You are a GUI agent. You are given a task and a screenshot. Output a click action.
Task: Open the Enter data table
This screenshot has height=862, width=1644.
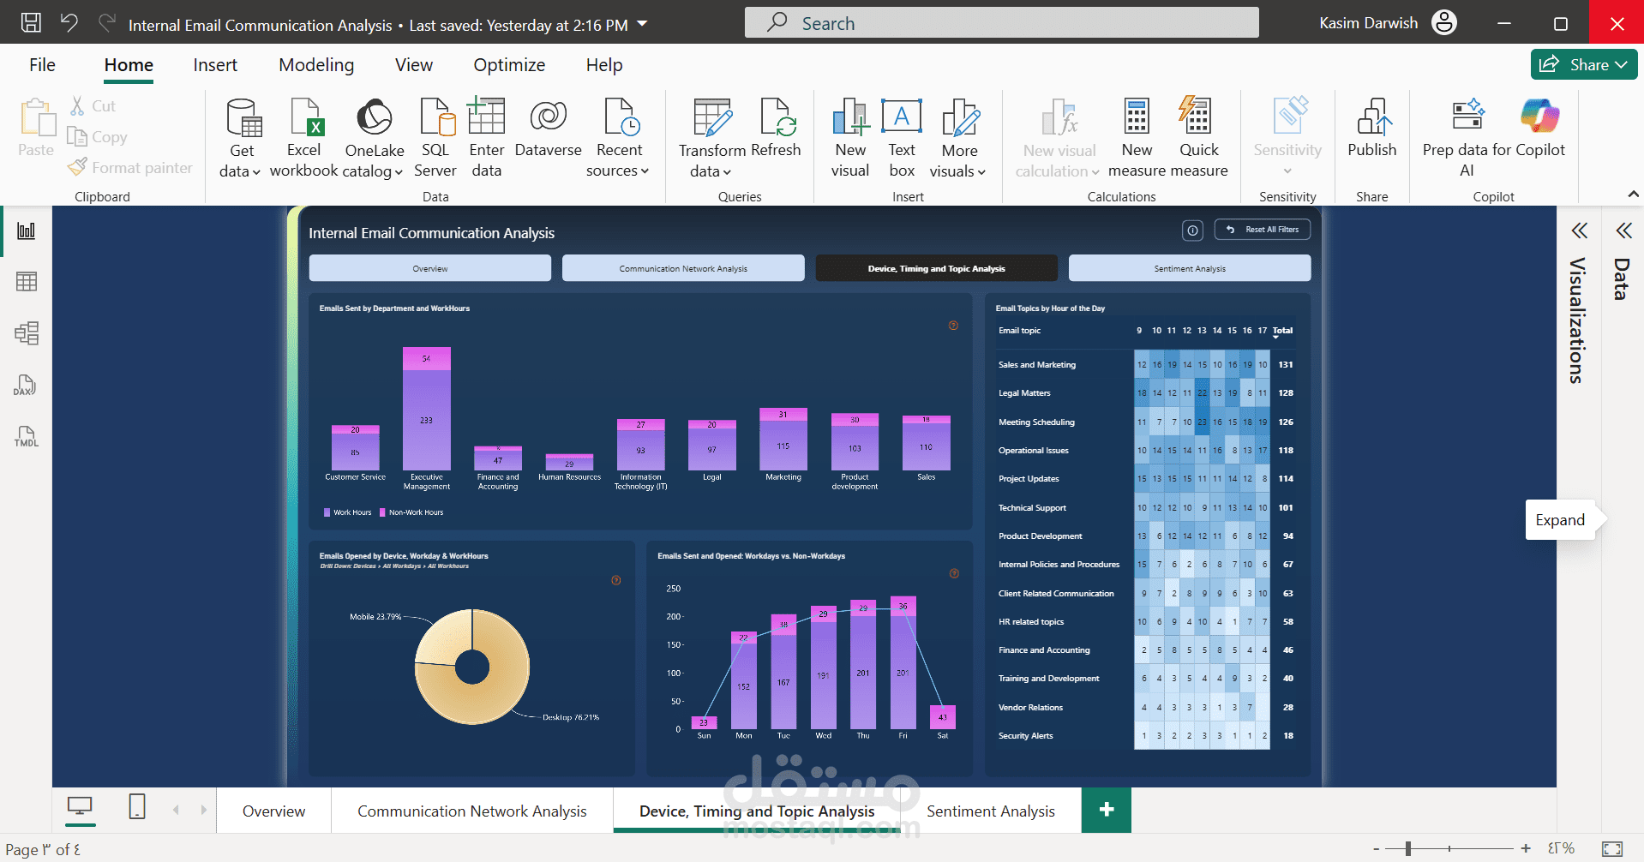click(x=486, y=138)
